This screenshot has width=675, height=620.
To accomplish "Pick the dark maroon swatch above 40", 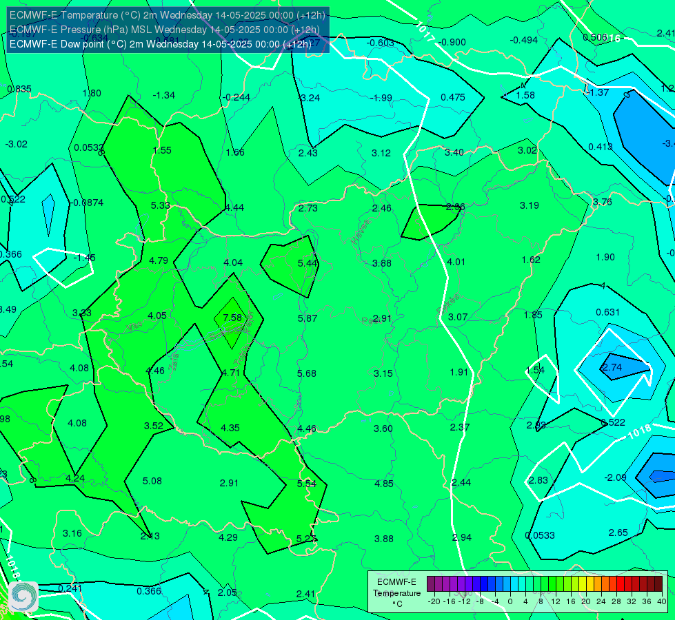I will [658, 584].
